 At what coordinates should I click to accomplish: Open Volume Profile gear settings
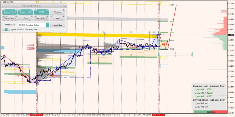click(16, 10)
